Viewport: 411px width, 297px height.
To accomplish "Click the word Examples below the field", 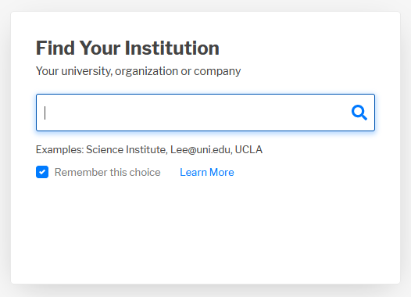I will click(59, 150).
